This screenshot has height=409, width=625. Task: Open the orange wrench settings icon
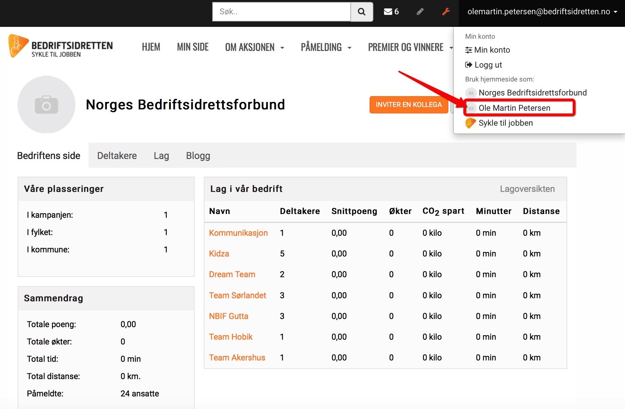click(446, 12)
